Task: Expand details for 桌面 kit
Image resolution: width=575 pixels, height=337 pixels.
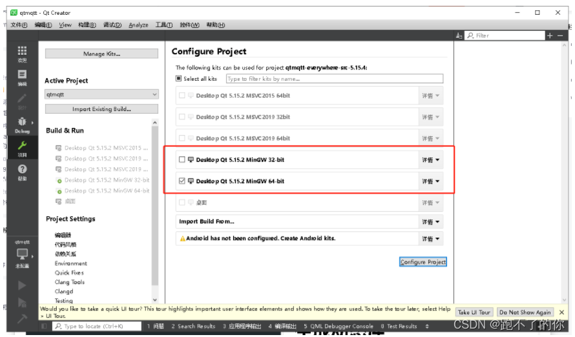Action: 430,203
